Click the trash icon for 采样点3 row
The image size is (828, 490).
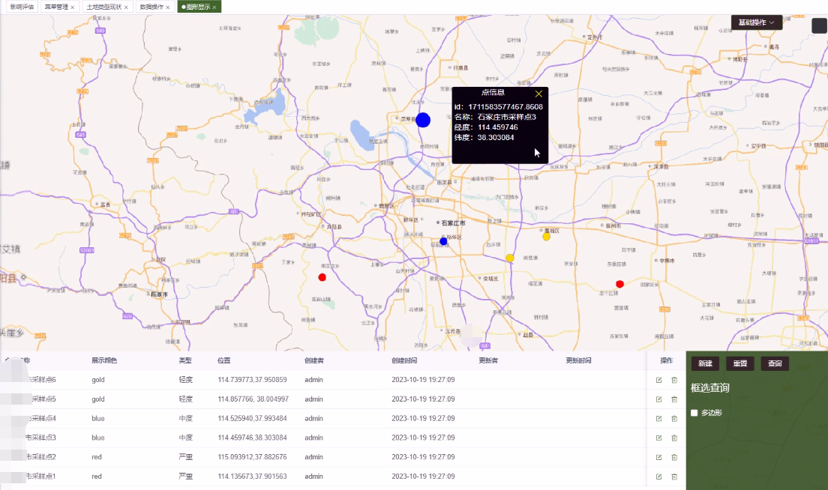tap(674, 438)
